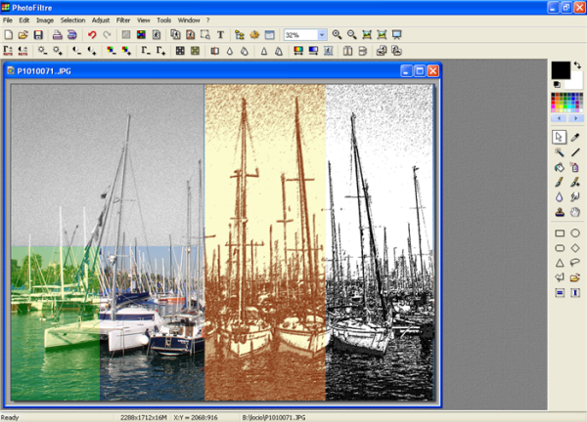Choose the Rounded rectangle selection shape
This screenshot has width=587, height=422.
pos(560,248)
